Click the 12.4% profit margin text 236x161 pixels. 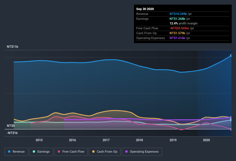coord(183,23)
